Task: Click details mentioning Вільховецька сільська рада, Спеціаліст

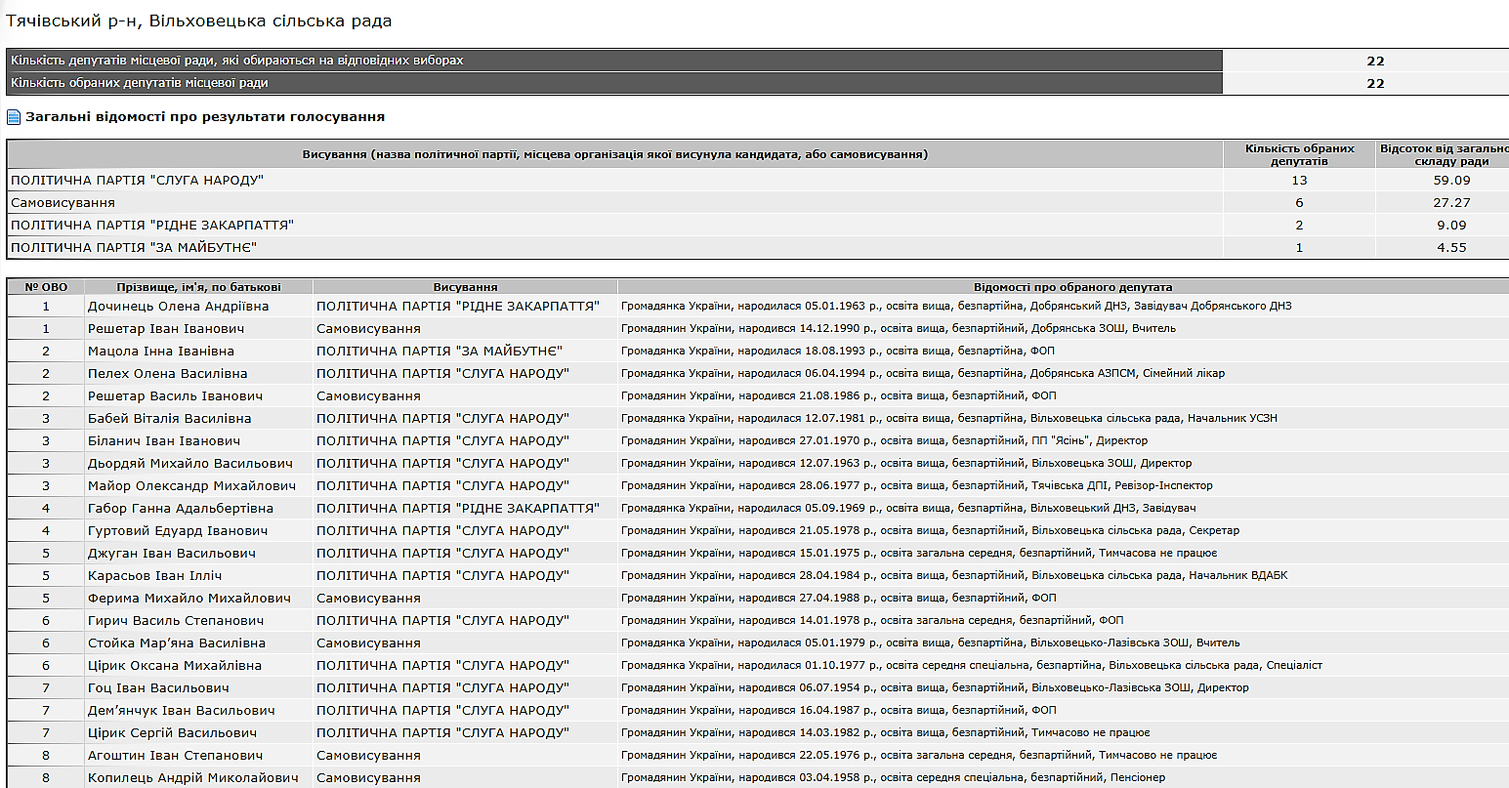Action: pos(972,665)
